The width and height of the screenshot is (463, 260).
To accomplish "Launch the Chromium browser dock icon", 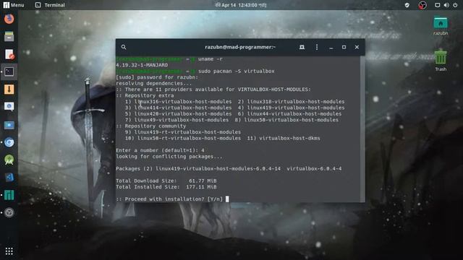I will coord(9,142).
